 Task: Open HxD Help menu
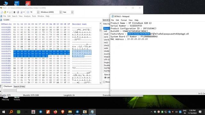point(47,16)
